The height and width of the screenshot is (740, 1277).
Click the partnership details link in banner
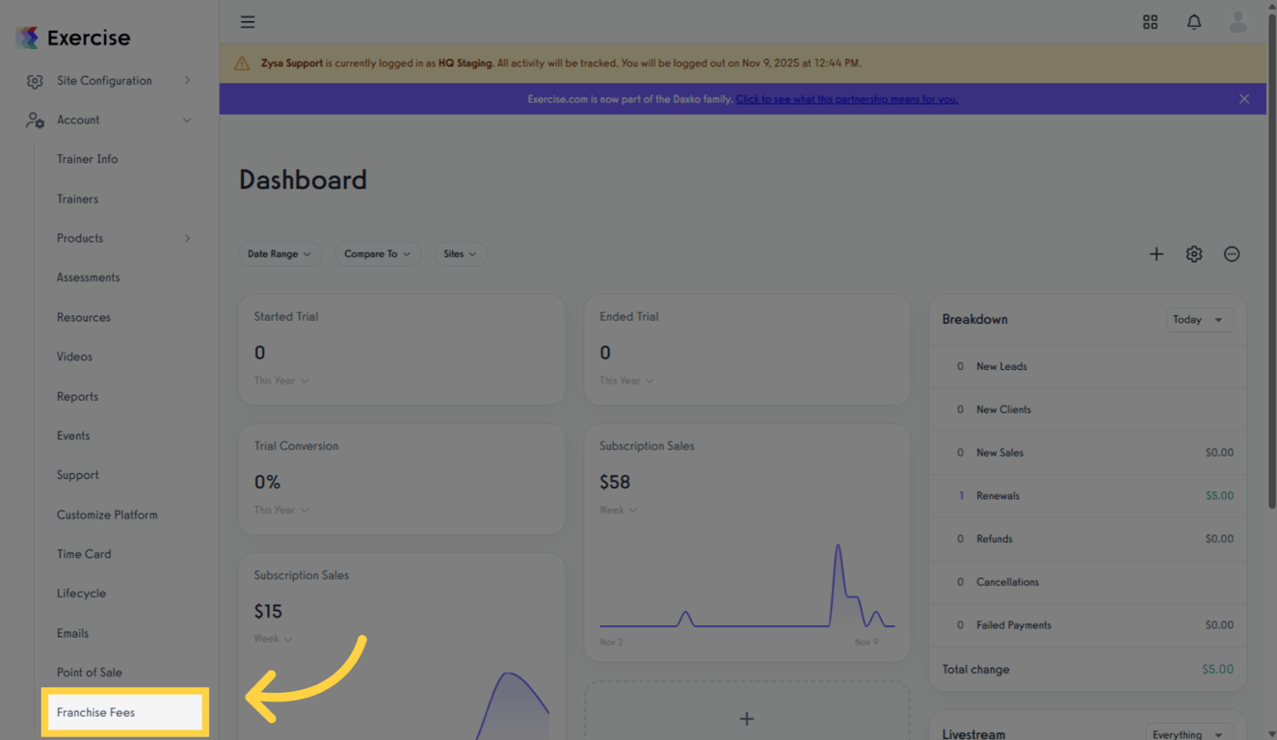[847, 99]
